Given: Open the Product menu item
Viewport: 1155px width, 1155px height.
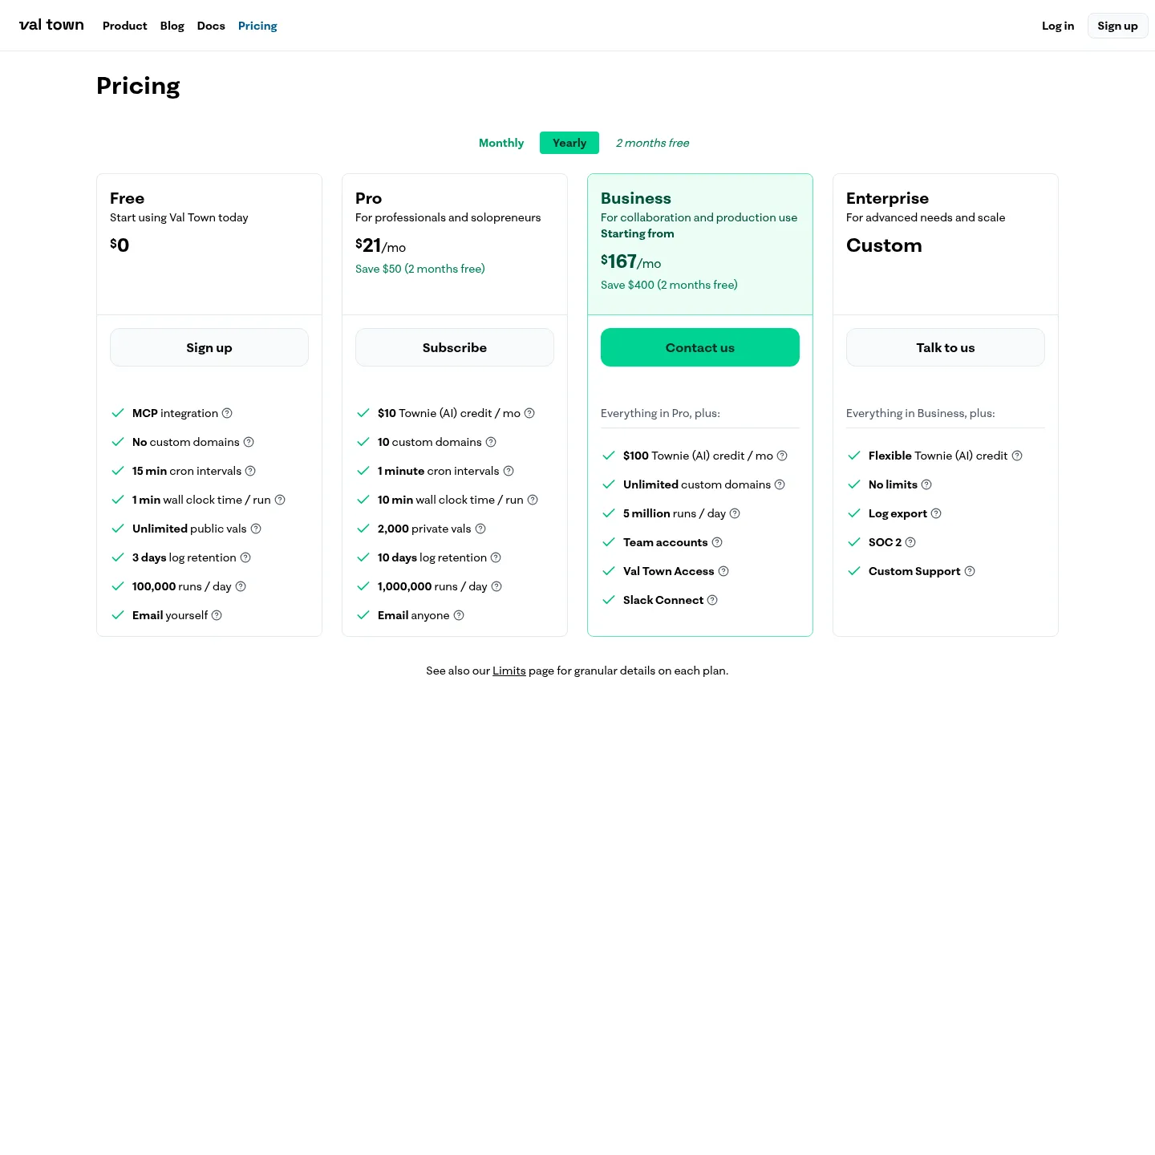Looking at the screenshot, I should coord(125,26).
